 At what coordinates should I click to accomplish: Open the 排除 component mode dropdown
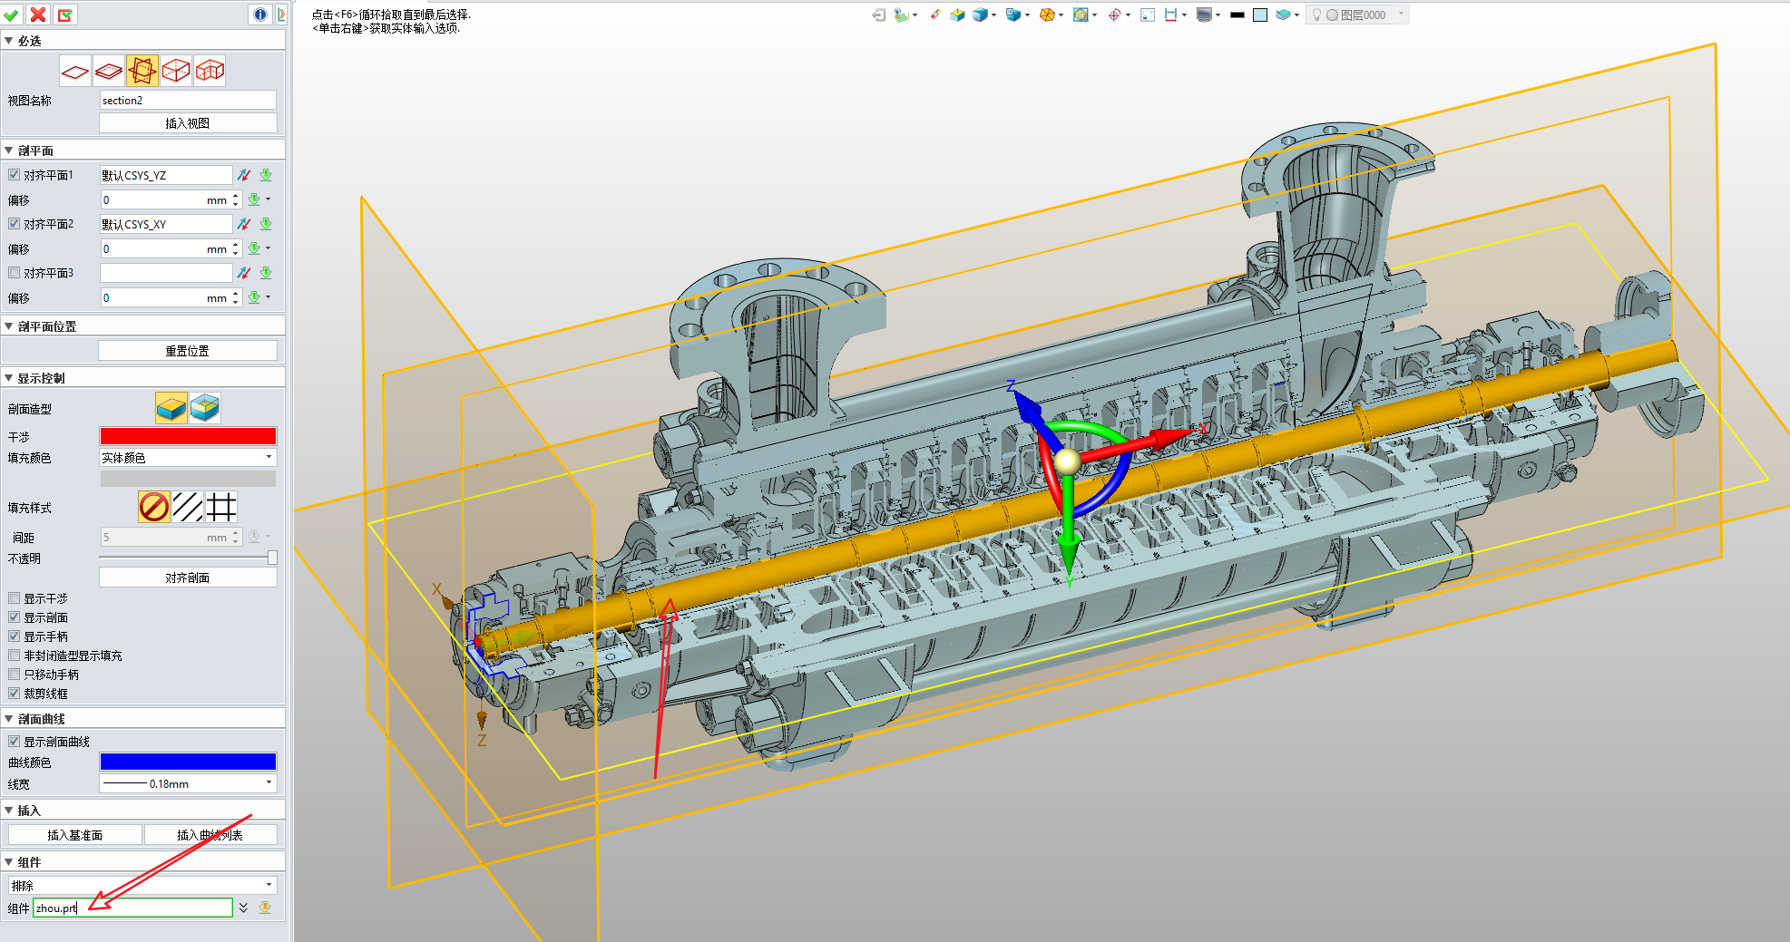pos(142,885)
